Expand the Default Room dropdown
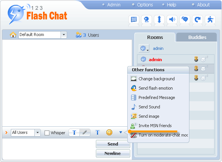 [64, 35]
